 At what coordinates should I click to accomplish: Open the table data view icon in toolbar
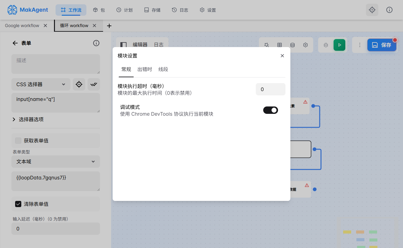[x=280, y=45]
